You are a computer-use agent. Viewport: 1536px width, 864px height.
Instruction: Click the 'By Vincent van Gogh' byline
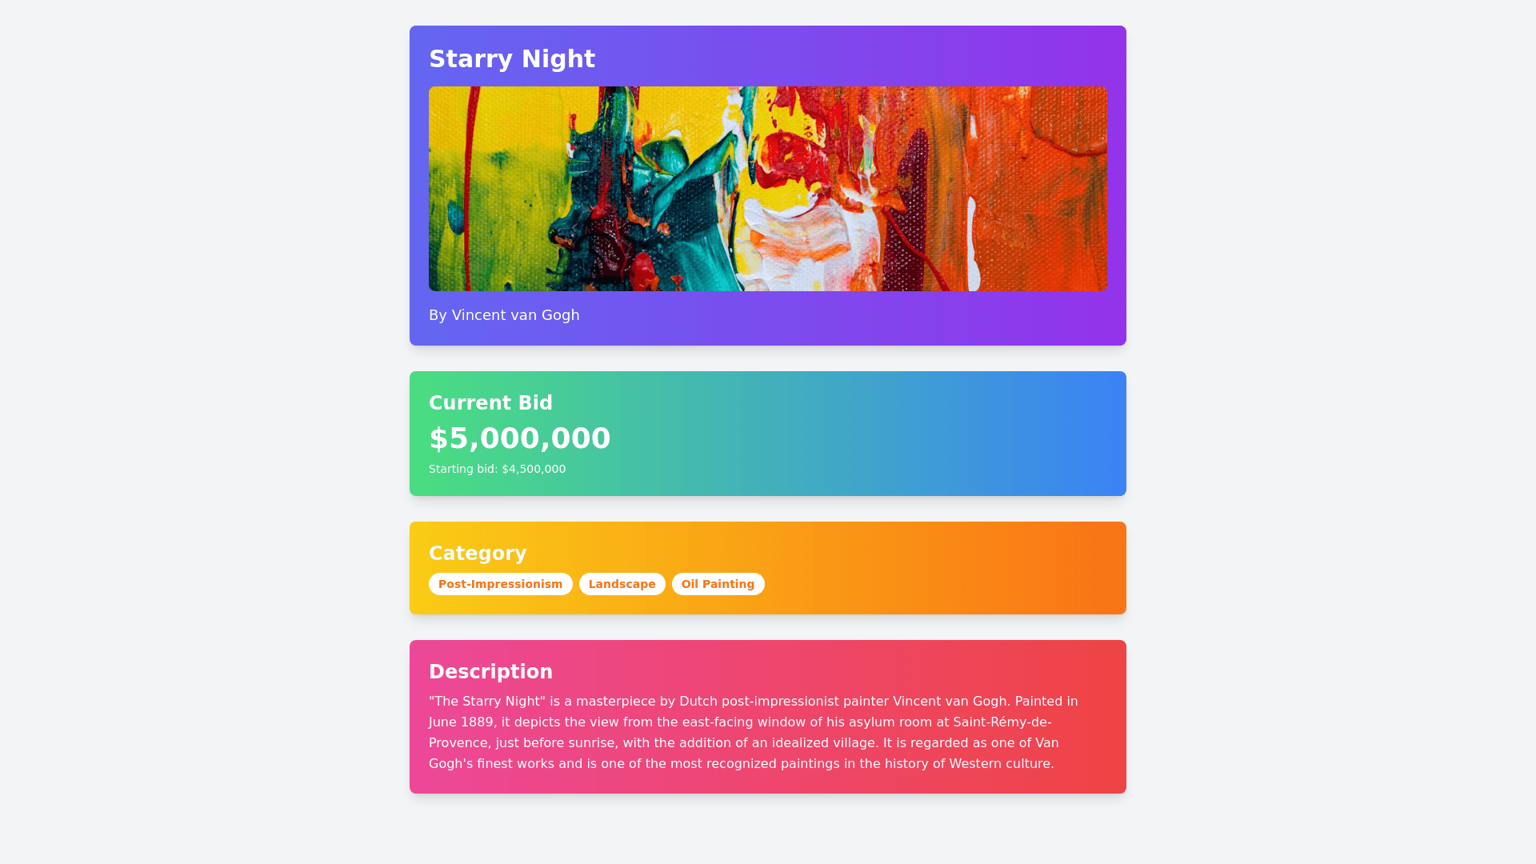504,315
